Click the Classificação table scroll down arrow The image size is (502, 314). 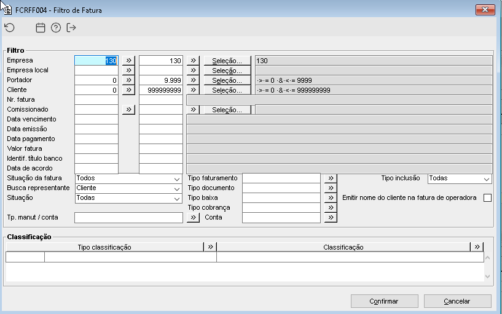click(x=487, y=277)
